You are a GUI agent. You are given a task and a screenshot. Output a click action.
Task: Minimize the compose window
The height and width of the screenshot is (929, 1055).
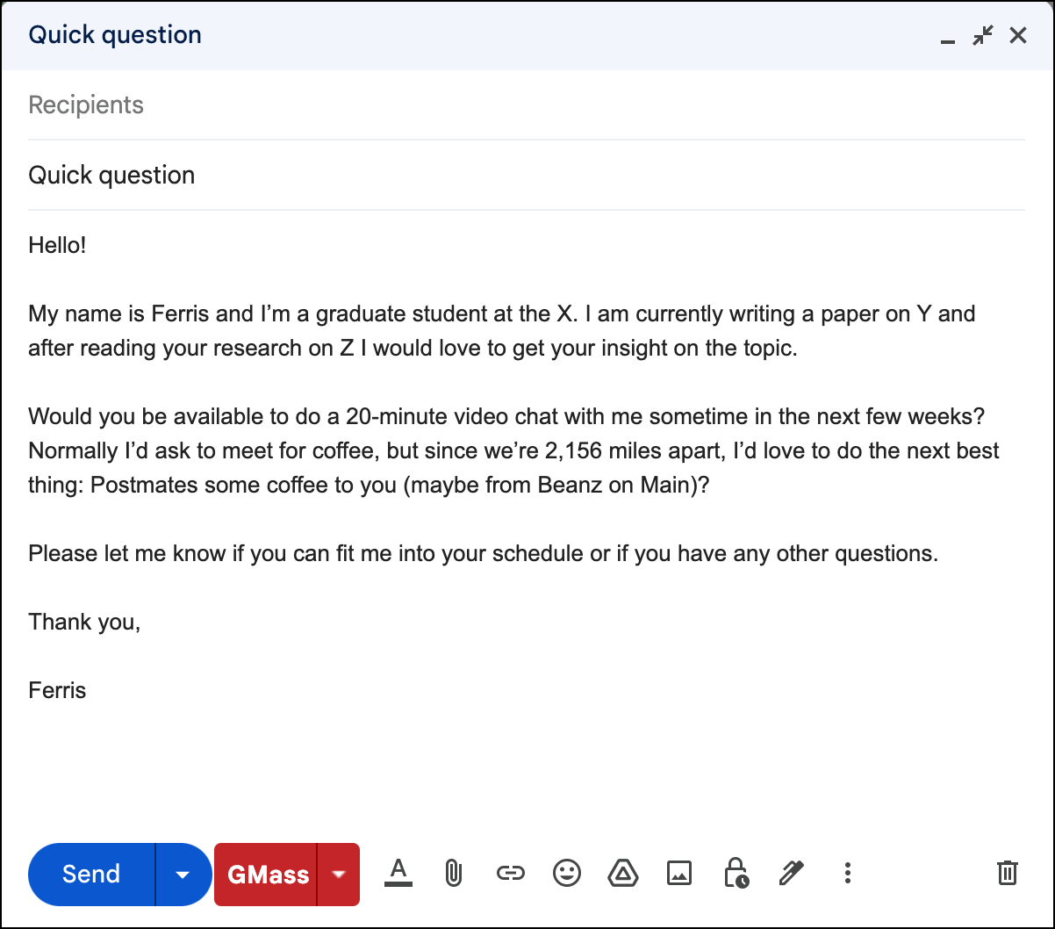click(947, 36)
